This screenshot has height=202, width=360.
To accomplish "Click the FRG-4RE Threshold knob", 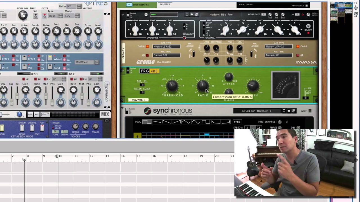I will tap(172, 86).
